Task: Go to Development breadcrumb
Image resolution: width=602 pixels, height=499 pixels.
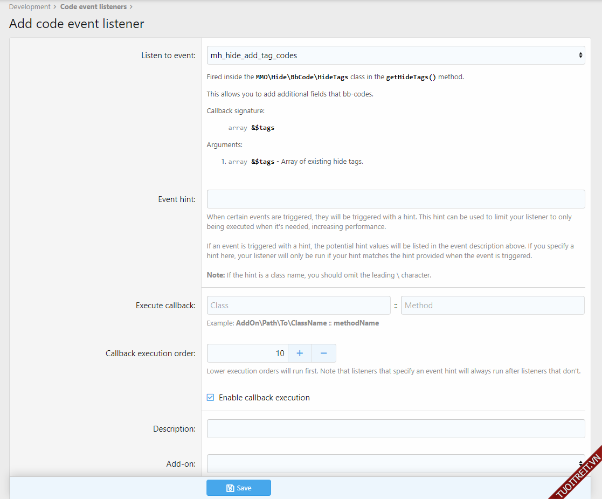Action: click(x=30, y=7)
